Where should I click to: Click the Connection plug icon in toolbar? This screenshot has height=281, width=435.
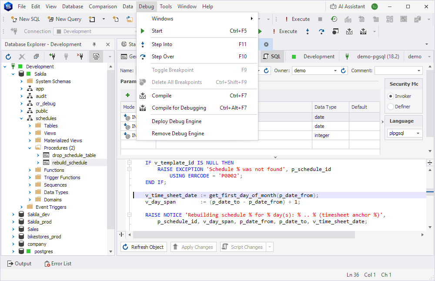tap(14, 31)
